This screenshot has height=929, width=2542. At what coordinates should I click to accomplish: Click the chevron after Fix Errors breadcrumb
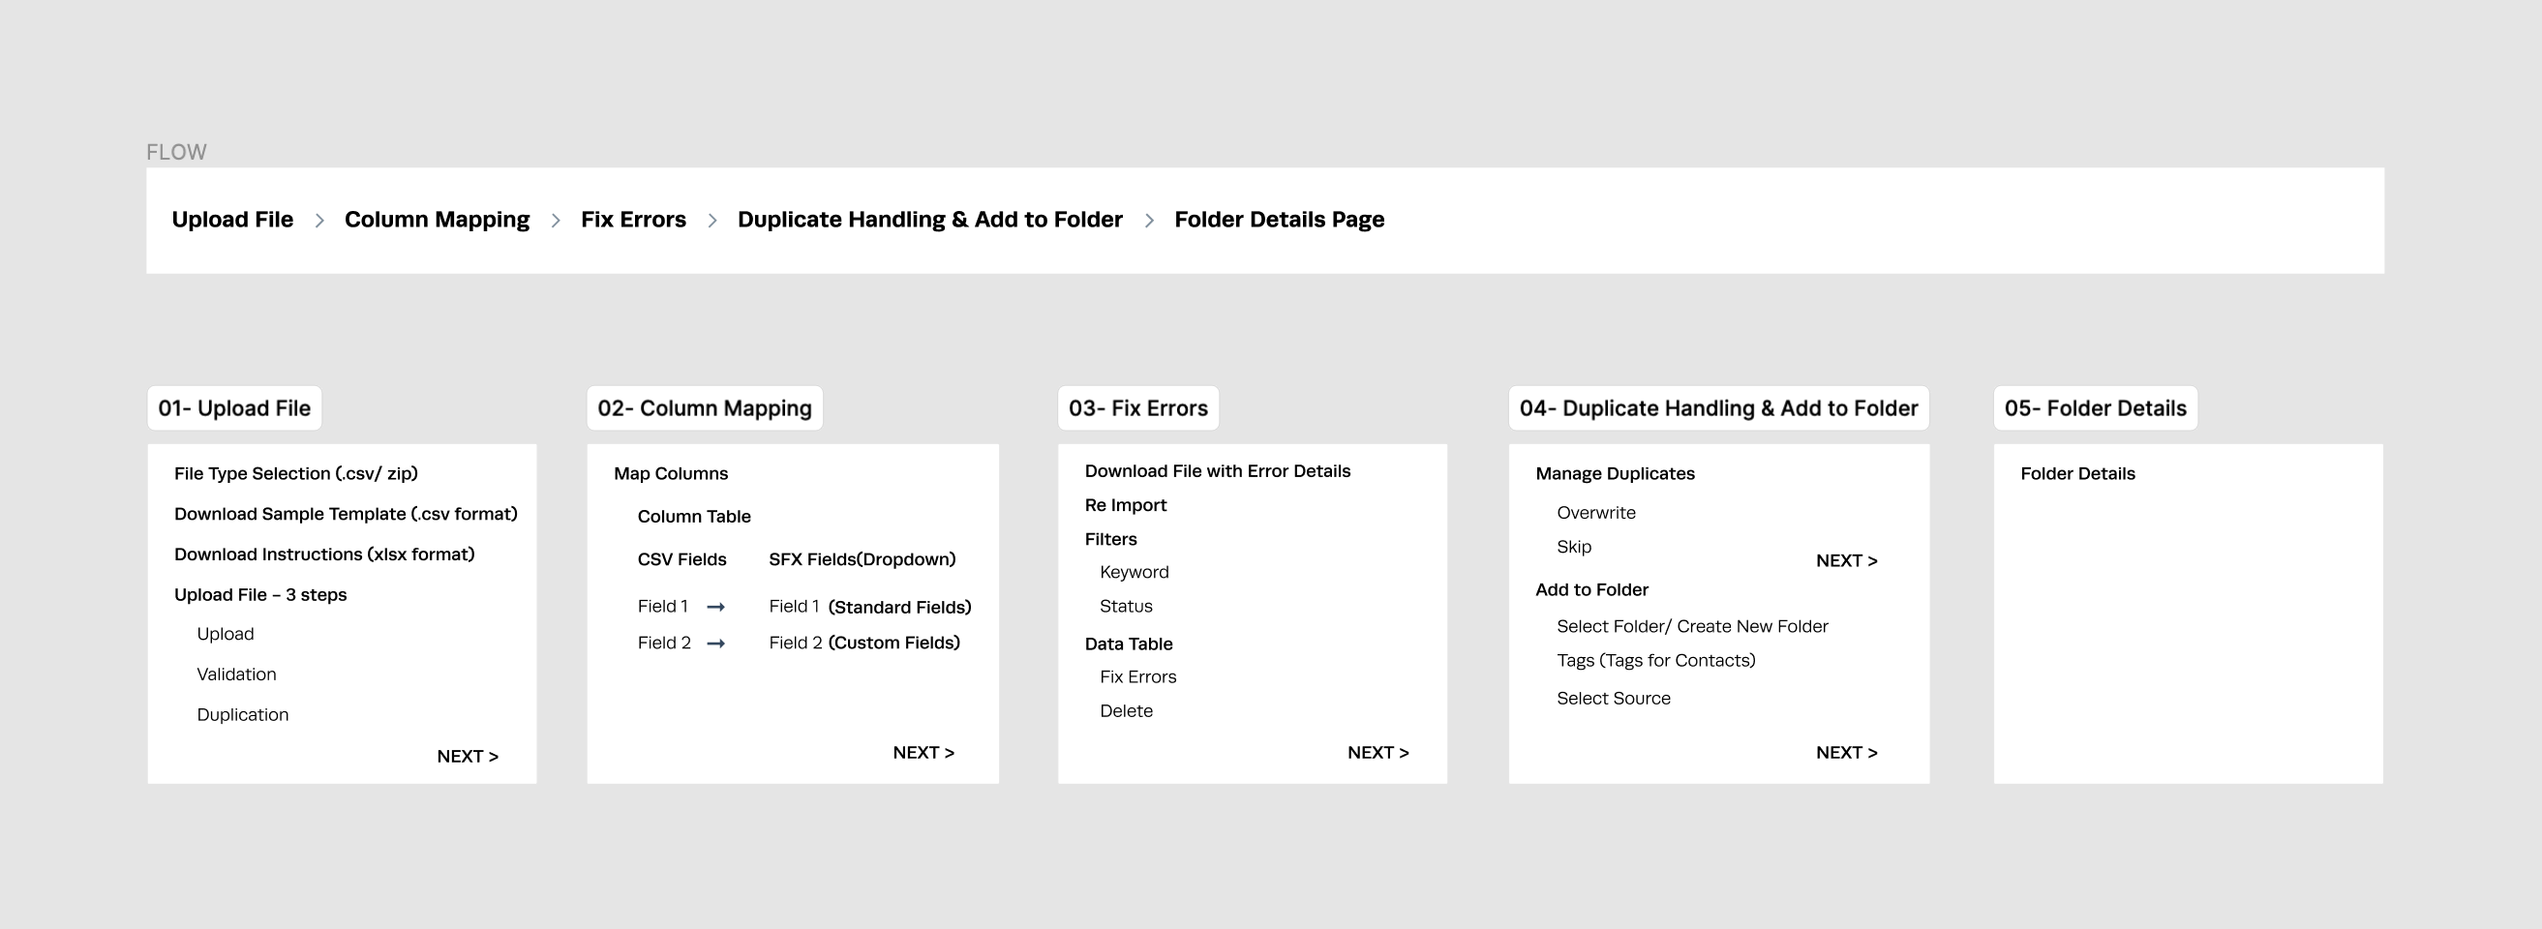tap(711, 221)
